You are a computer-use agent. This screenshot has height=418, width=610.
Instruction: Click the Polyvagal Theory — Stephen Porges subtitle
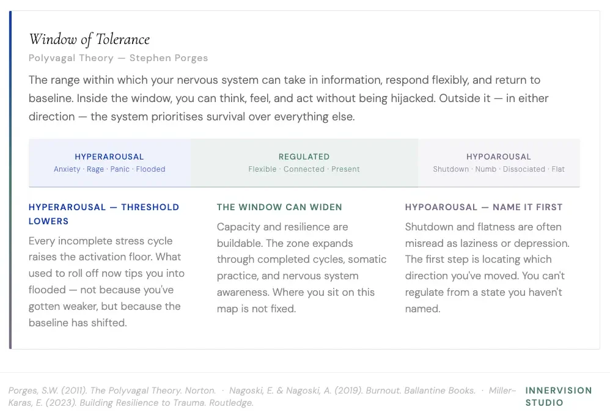pos(118,58)
